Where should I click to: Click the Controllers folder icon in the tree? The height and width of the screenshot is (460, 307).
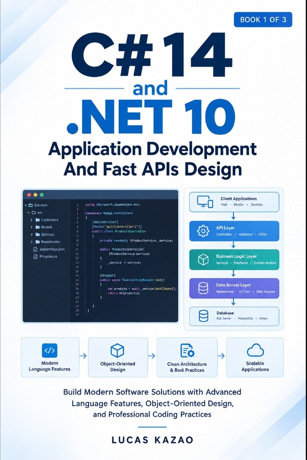pos(38,220)
